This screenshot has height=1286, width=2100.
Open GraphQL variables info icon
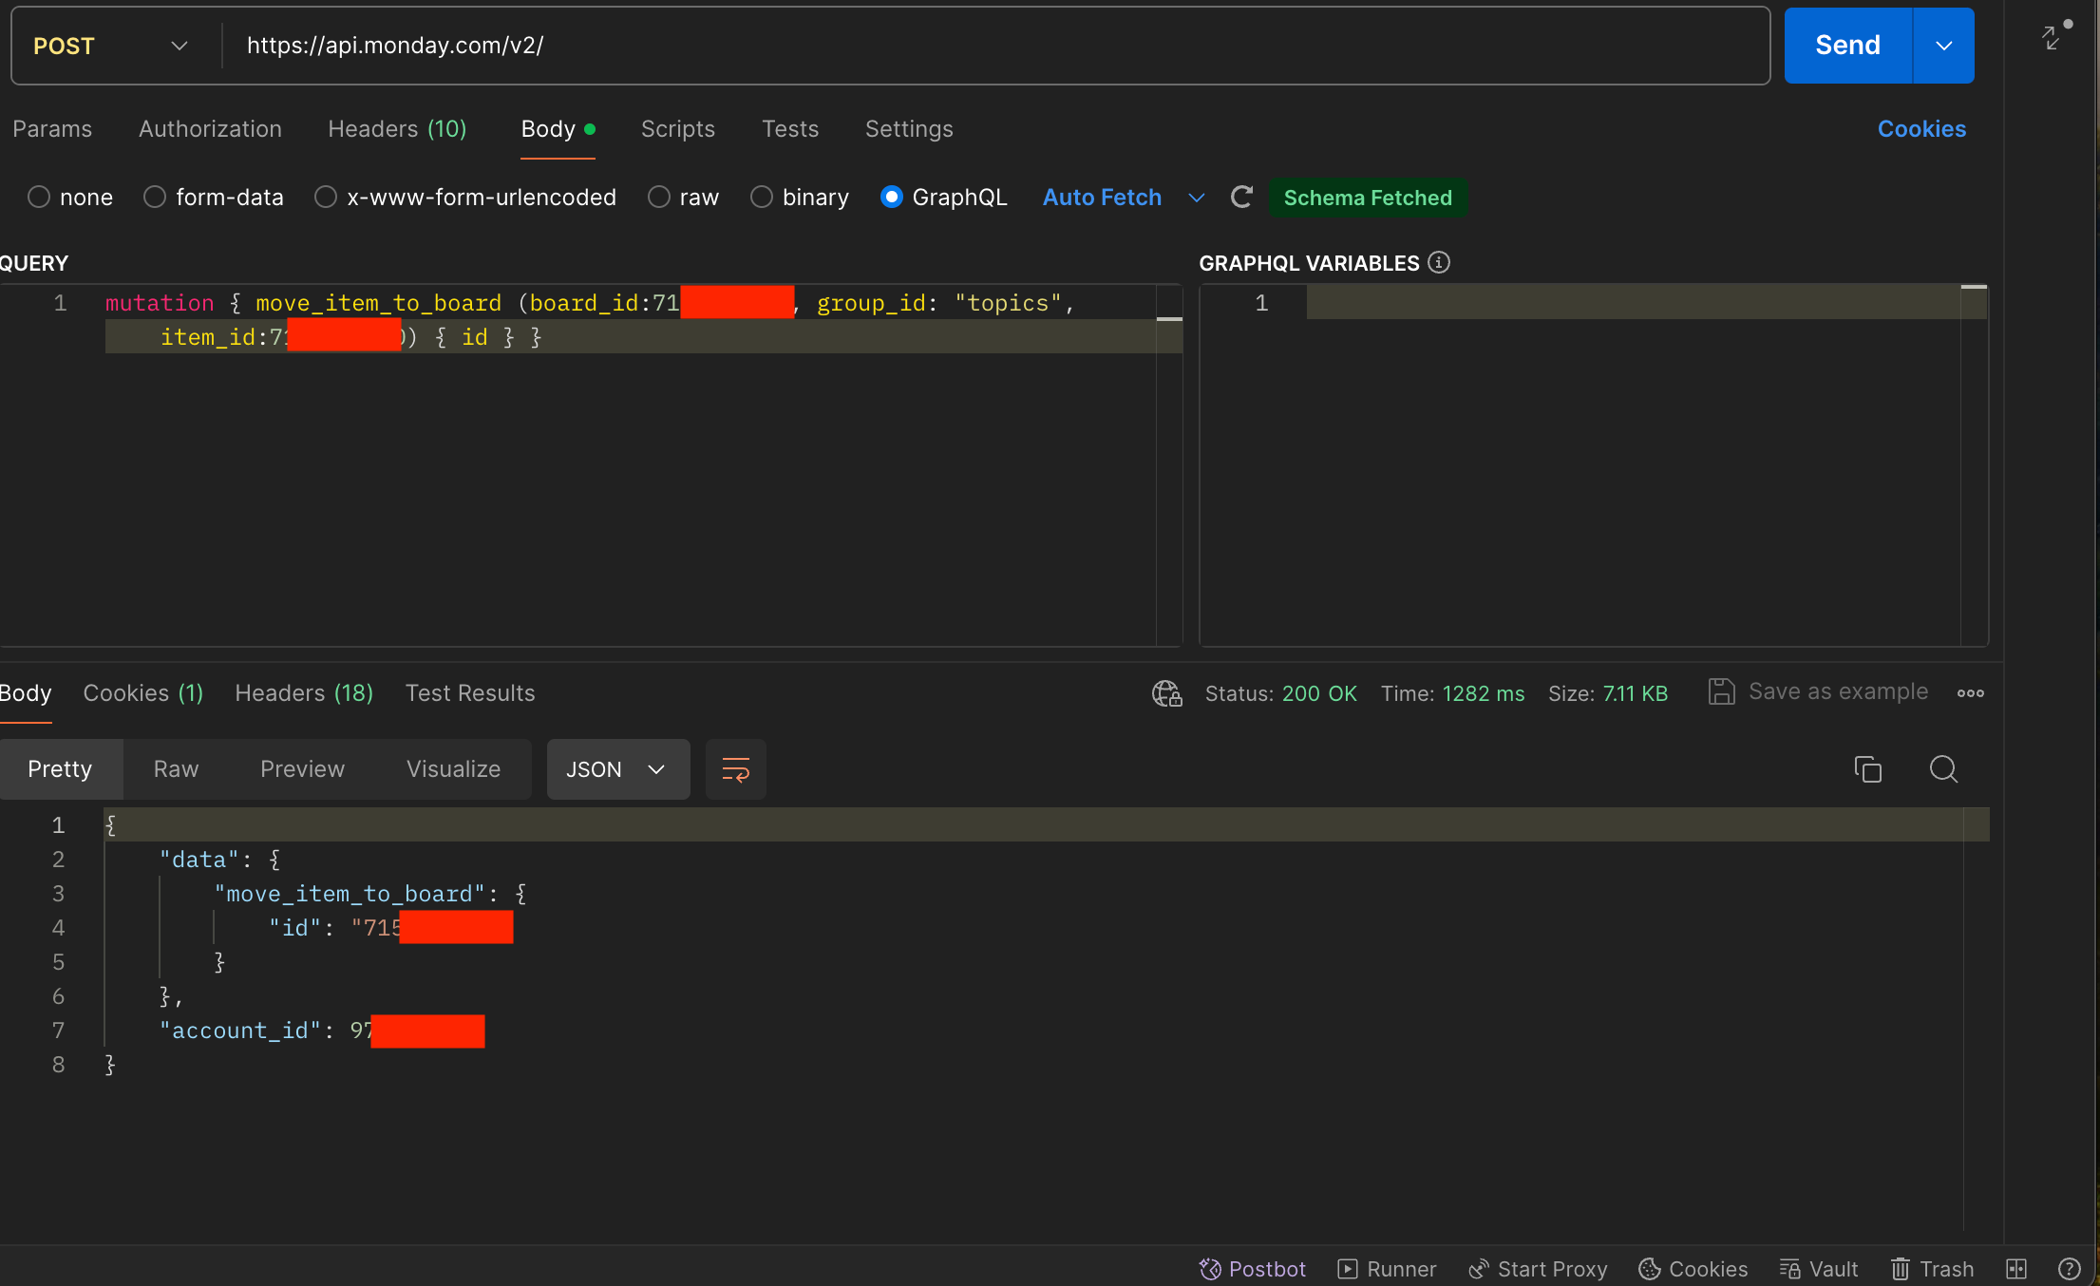[x=1439, y=262]
